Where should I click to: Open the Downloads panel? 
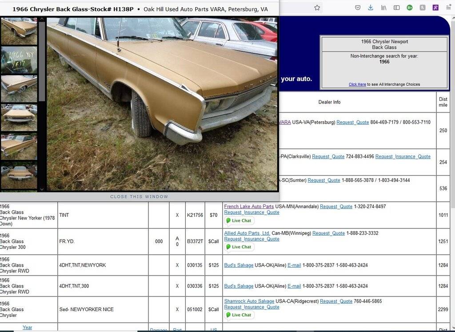tap(371, 8)
